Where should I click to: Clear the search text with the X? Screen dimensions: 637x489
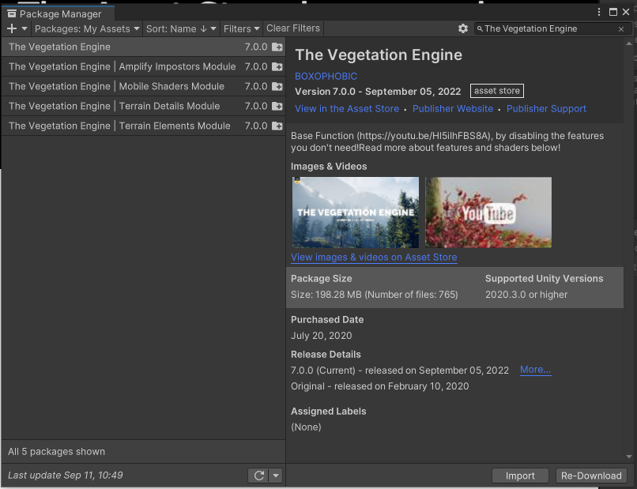621,29
